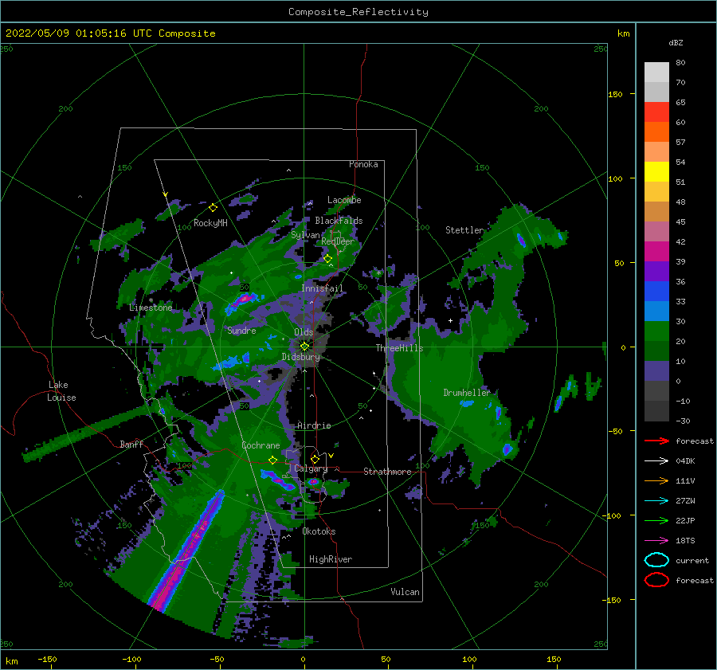
Task: Select the Innisfail label
Action: pyautogui.click(x=322, y=288)
